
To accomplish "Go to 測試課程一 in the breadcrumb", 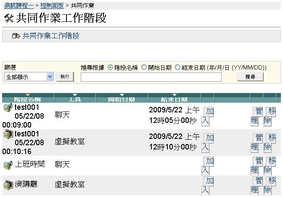I will [19, 5].
